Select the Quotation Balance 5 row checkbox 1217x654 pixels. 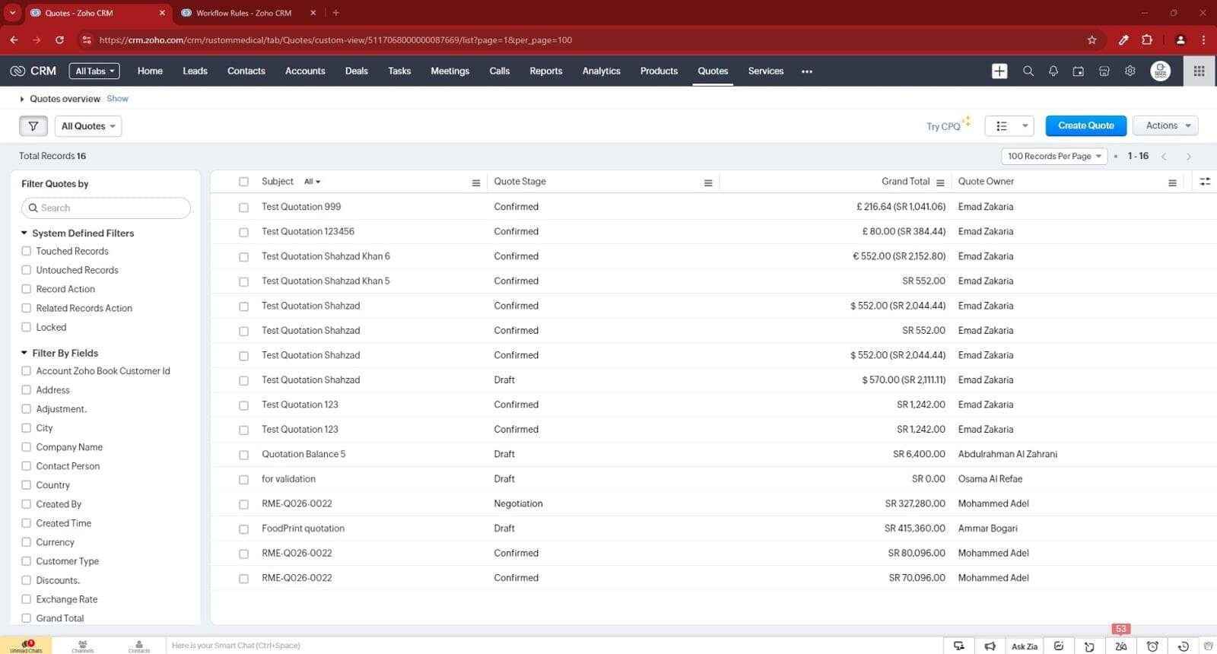point(243,455)
